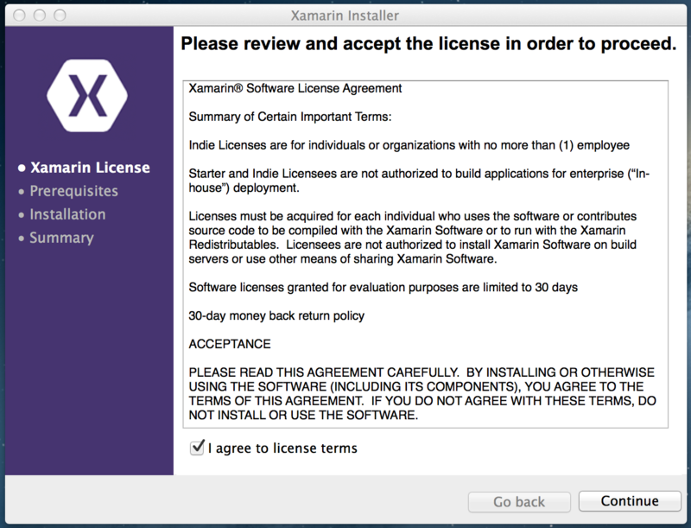Click the 'PLEASE READ THIS AGREEMENT CAREFULLY' paragraph
The height and width of the screenshot is (528, 691).
pyautogui.click(x=422, y=393)
